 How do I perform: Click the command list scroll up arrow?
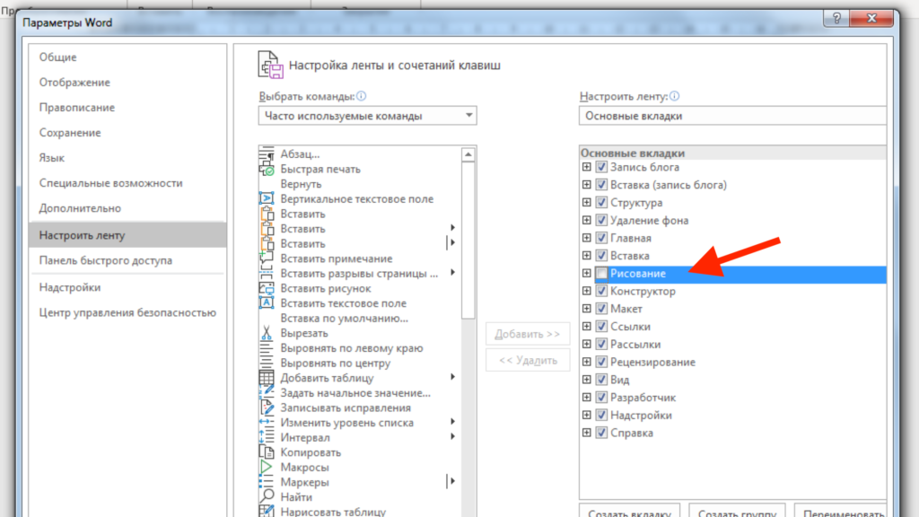tap(468, 154)
